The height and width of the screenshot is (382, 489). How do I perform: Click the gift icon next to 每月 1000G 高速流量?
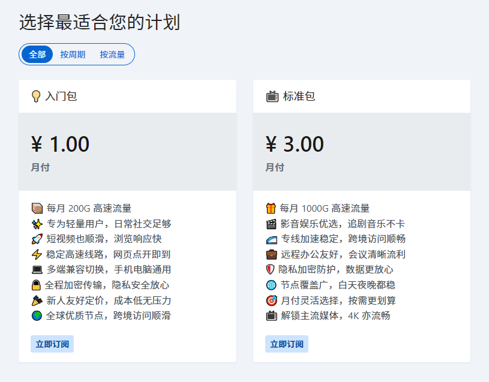point(271,209)
